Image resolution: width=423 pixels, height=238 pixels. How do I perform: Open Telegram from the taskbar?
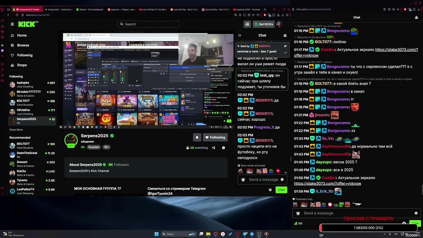pyautogui.click(x=245, y=234)
